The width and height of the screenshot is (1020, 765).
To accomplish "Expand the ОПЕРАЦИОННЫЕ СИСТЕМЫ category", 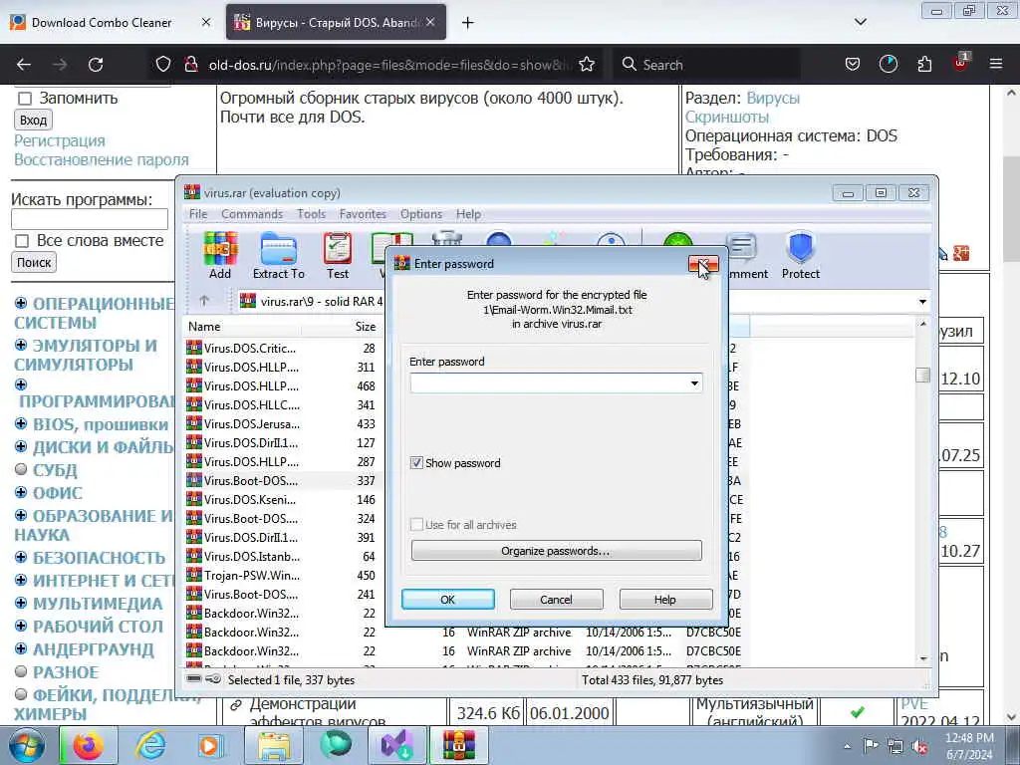I will click(x=21, y=303).
